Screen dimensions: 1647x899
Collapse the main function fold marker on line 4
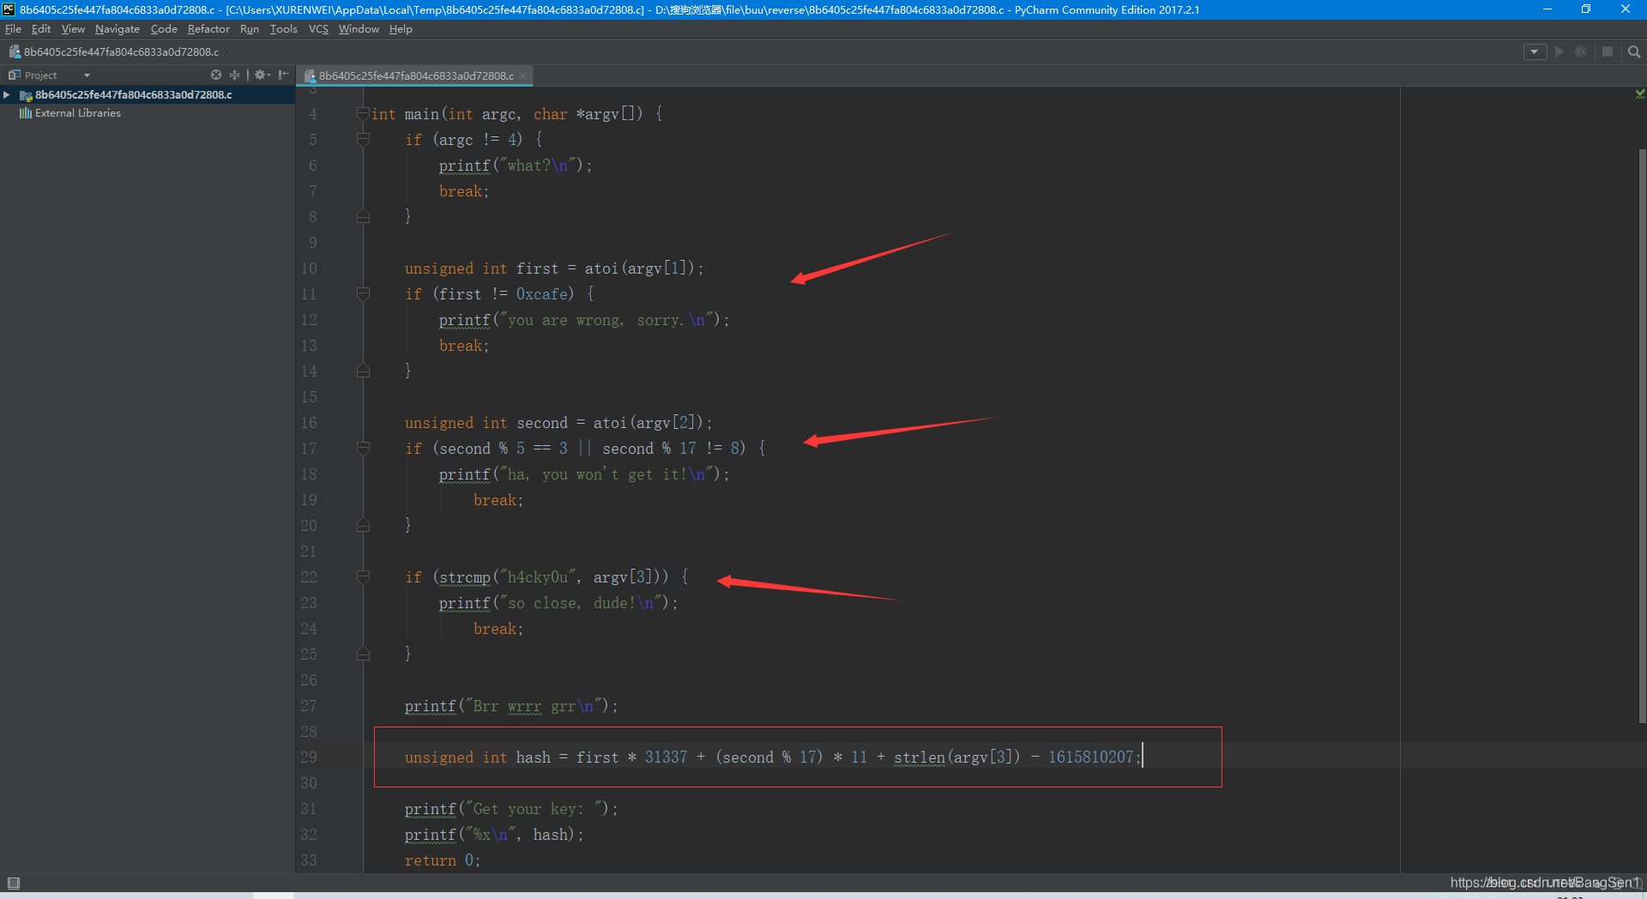[x=363, y=113]
